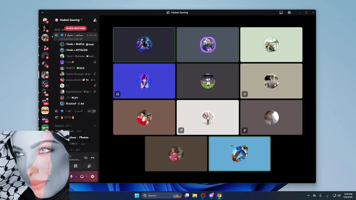Open the server with badge 6

click(x=45, y=55)
